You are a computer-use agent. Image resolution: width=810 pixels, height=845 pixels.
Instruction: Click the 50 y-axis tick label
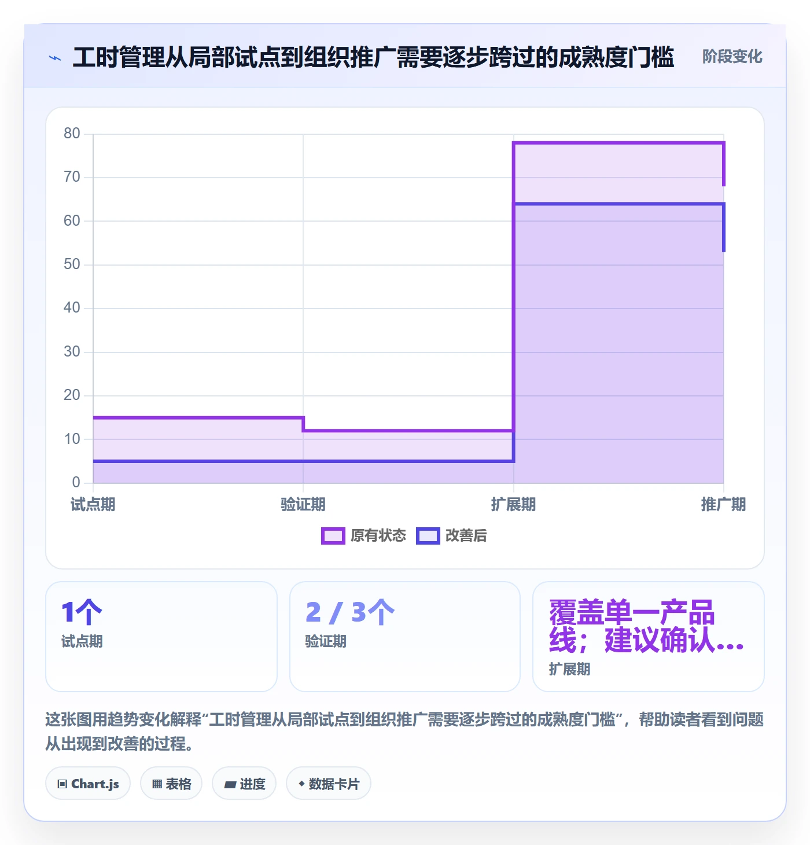point(72,264)
